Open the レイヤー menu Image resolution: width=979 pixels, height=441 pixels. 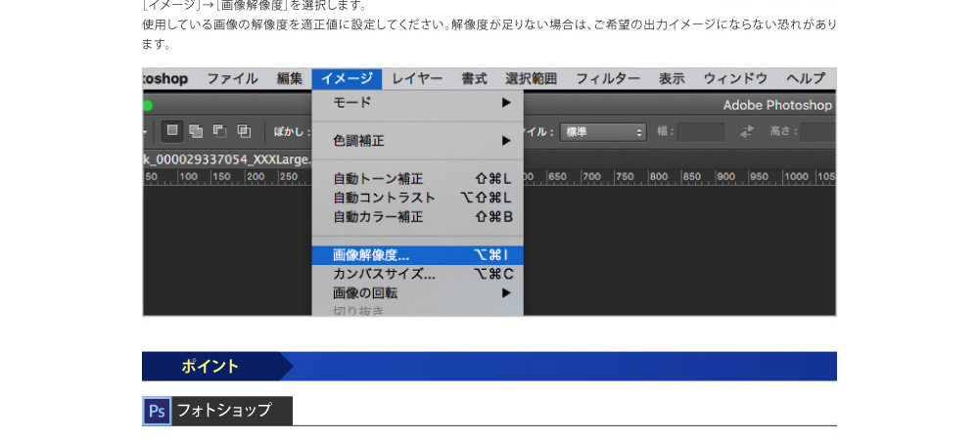[x=417, y=78]
